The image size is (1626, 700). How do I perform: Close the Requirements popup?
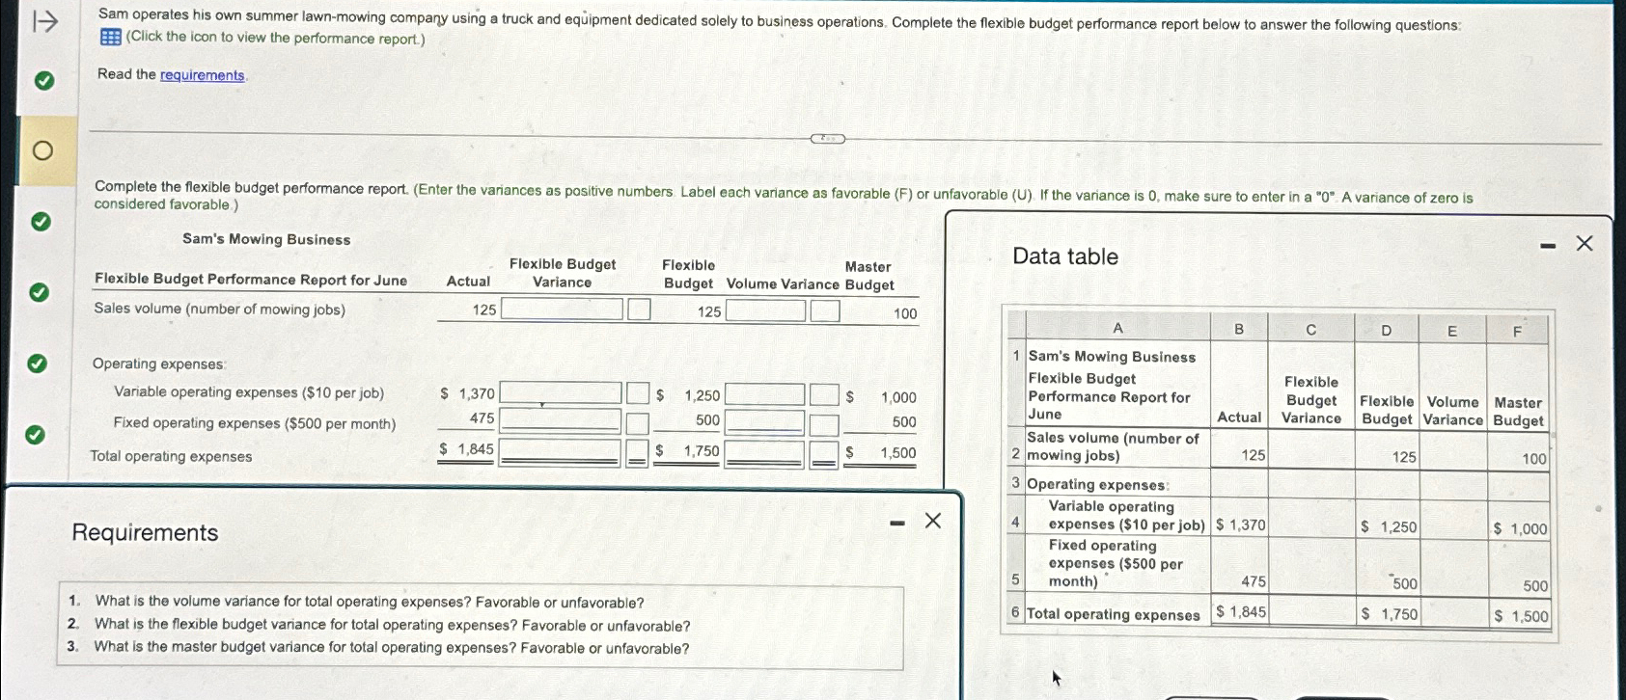[932, 521]
